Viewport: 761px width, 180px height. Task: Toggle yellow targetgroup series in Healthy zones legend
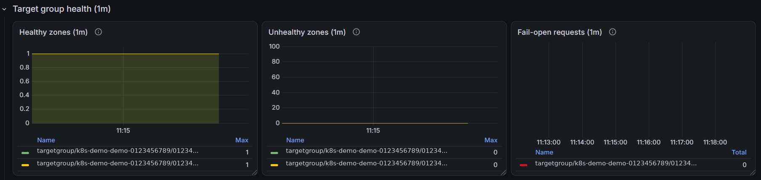pos(118,163)
